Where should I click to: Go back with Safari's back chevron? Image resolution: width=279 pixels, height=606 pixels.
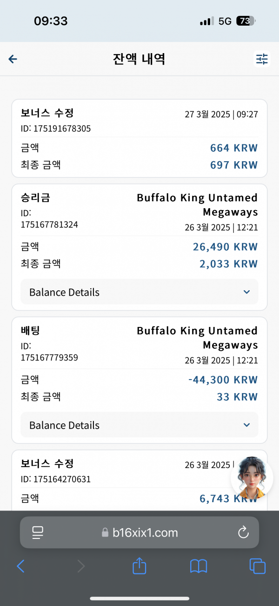[x=20, y=566]
